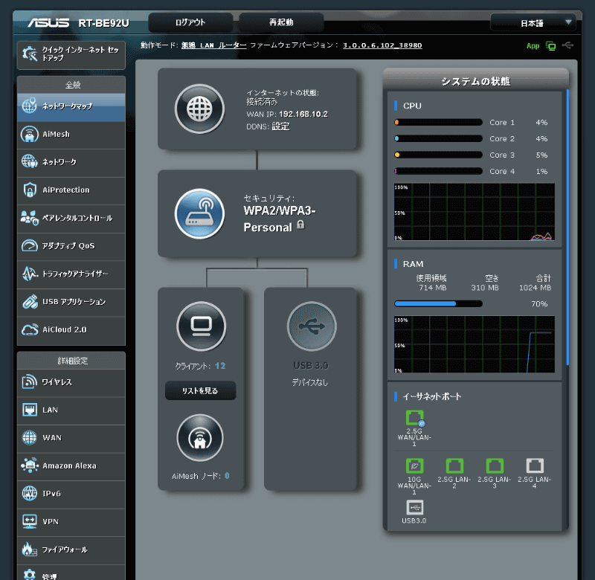
Task: Click the 1024 MB total RAM value
Action: pyautogui.click(x=535, y=288)
